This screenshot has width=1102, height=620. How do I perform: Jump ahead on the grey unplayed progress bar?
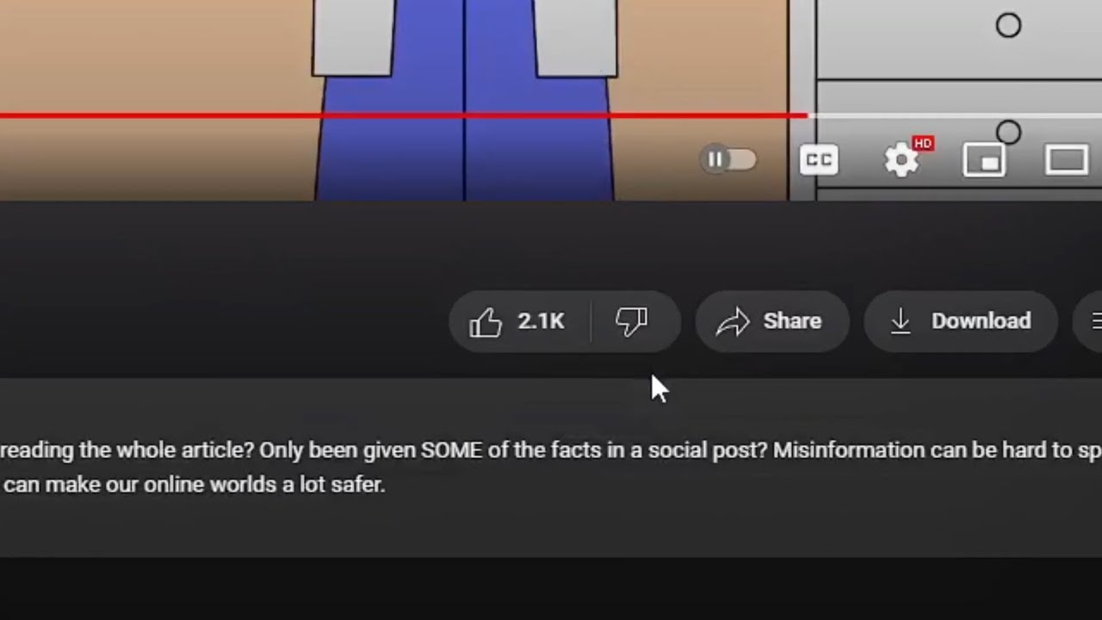point(955,115)
